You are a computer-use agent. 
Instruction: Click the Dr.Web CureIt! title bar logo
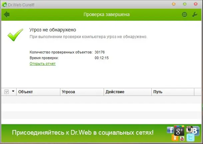(4, 5)
